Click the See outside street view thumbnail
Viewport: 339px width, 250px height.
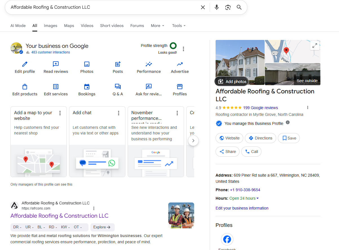293,74
